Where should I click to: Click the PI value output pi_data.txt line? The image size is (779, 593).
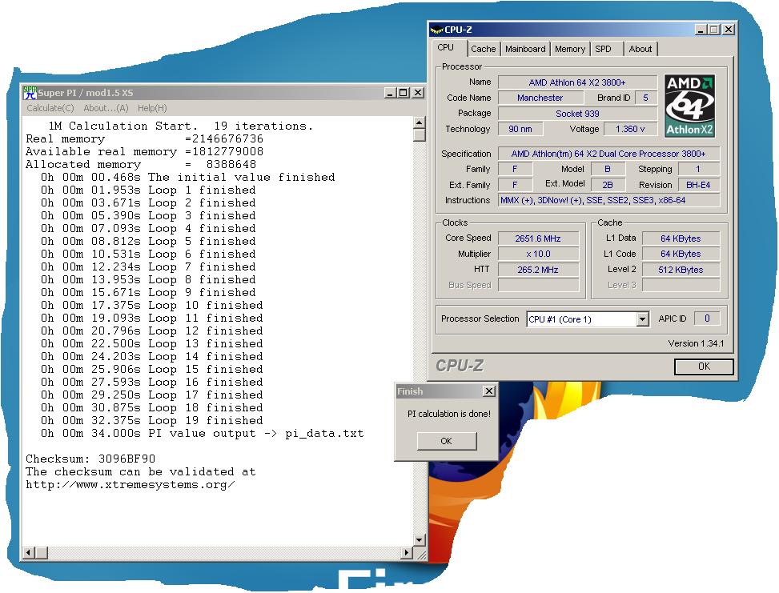[x=203, y=433]
